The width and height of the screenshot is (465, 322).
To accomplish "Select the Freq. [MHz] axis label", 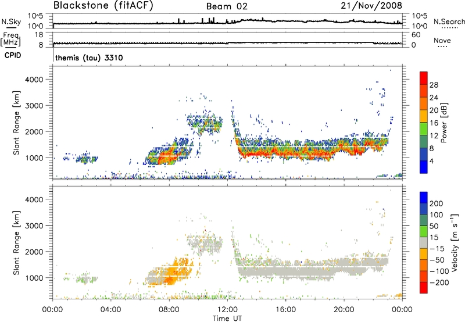I will [x=10, y=39].
